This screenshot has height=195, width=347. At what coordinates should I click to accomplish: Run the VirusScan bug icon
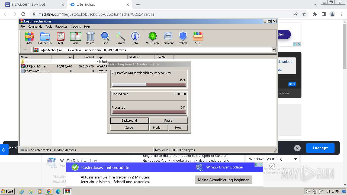[152, 38]
